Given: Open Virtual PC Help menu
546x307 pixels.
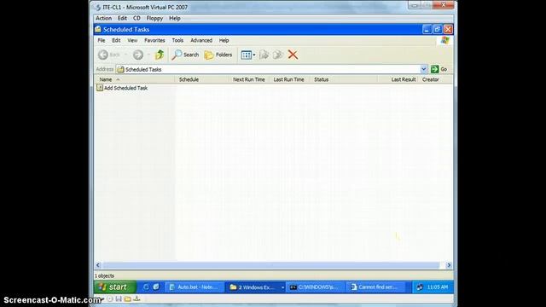Looking at the screenshot, I should [x=174, y=18].
